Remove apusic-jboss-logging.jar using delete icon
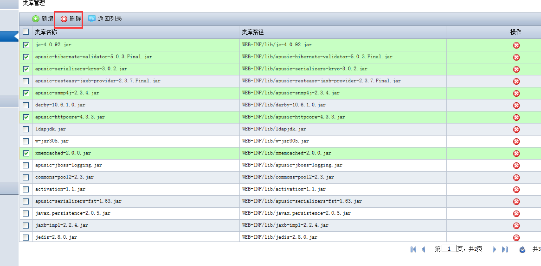 [x=516, y=166]
